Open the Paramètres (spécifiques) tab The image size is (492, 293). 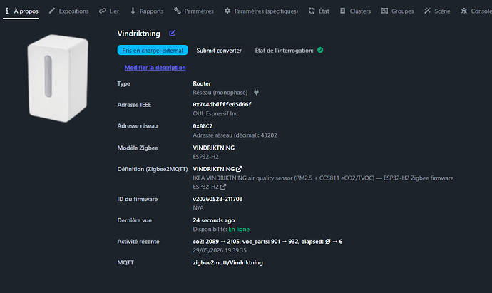tap(261, 11)
